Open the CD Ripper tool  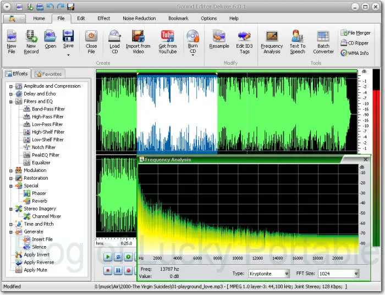(x=354, y=43)
